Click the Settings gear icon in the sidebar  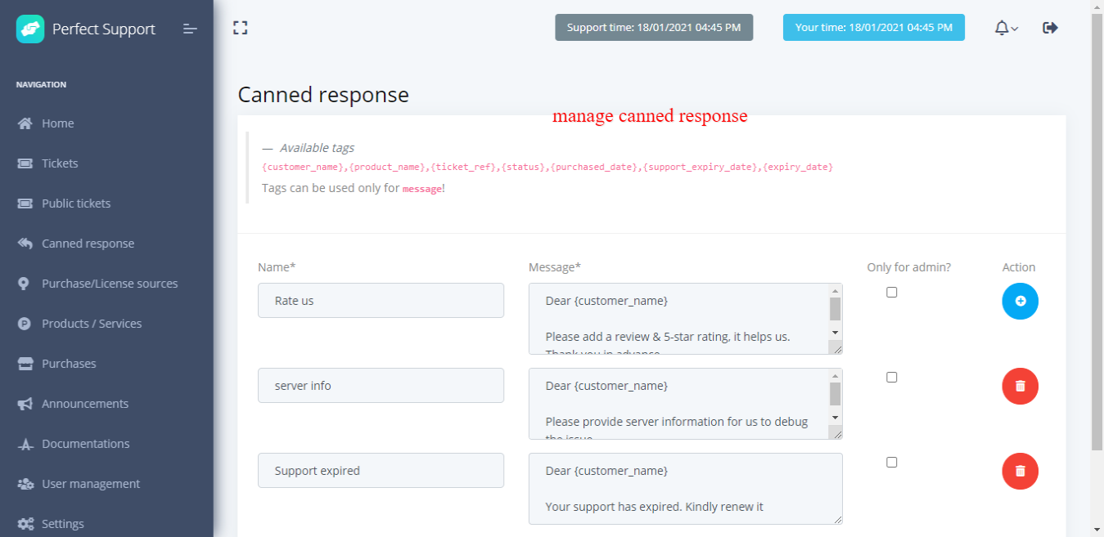coord(25,524)
